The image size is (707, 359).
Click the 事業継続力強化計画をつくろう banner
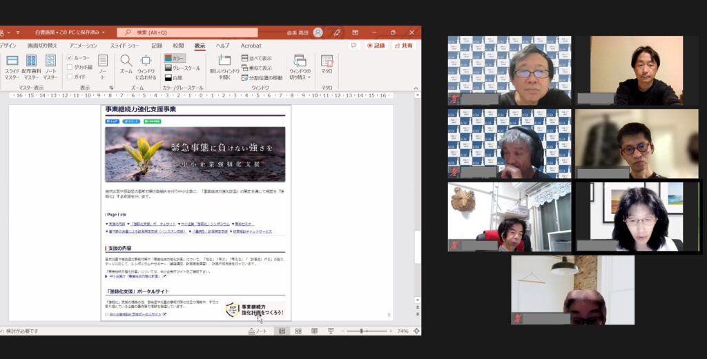(255, 310)
